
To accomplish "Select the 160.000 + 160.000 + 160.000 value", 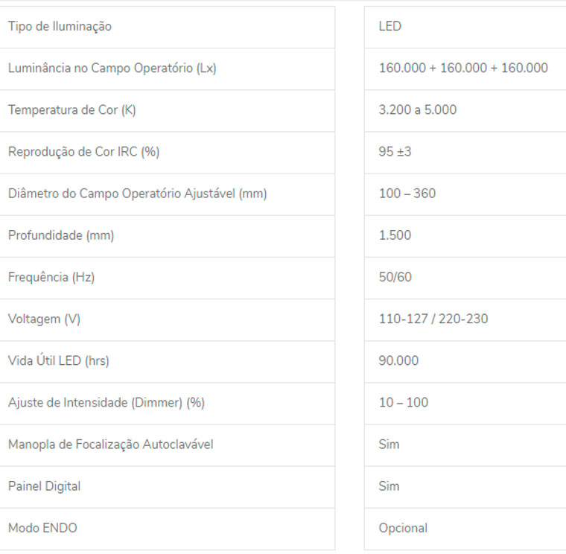I will point(463,68).
